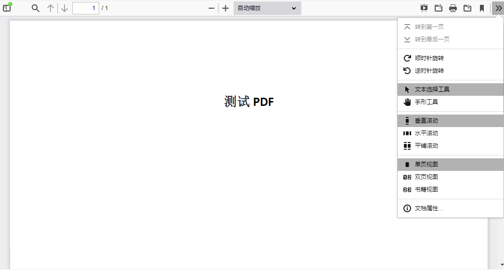Open a file with the open icon

click(x=439, y=8)
